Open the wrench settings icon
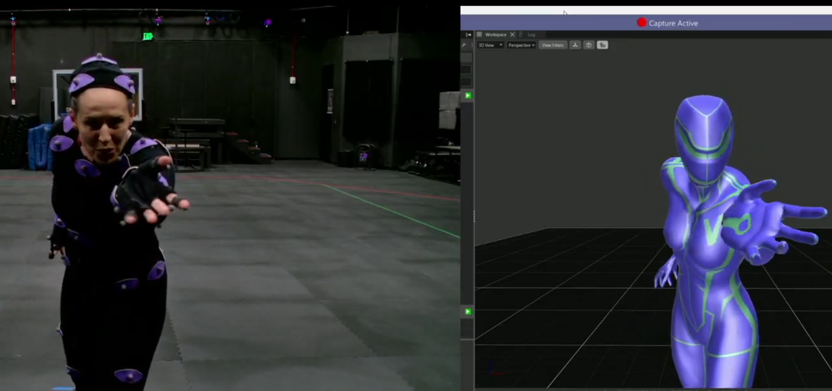The height and width of the screenshot is (391, 832). coord(464,45)
